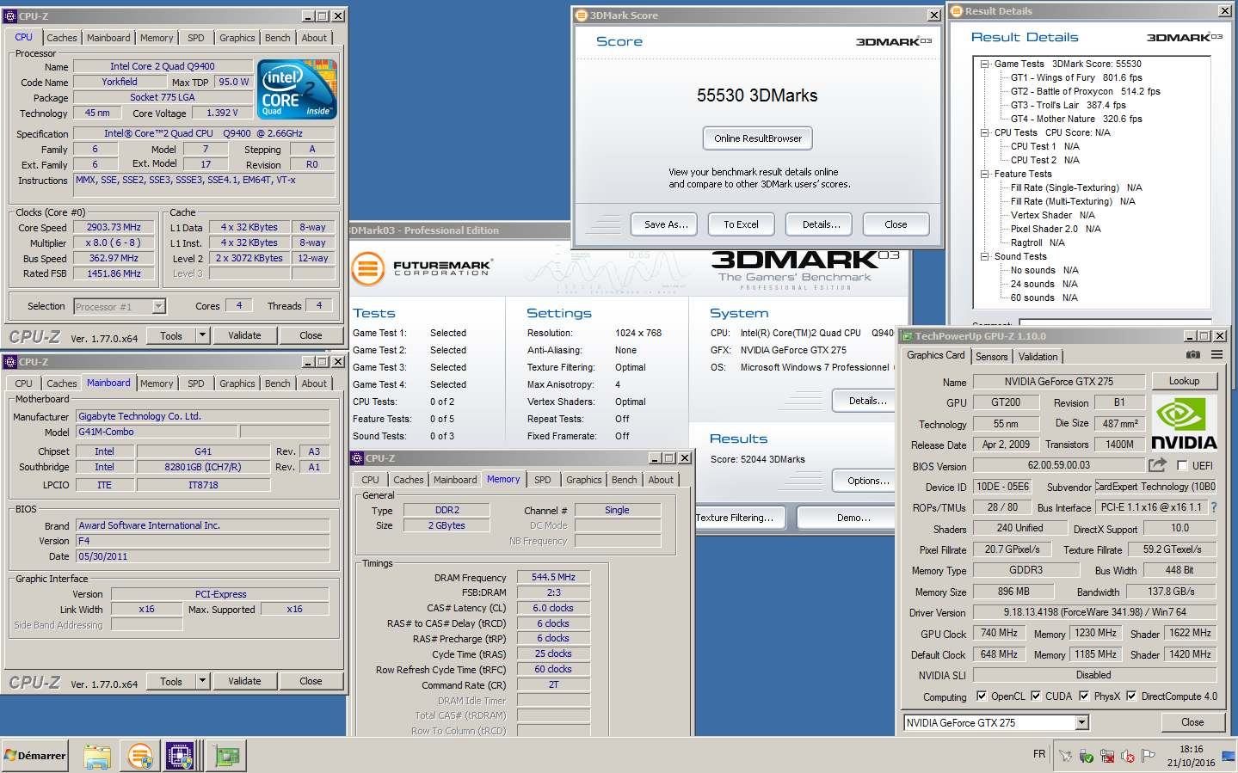The image size is (1238, 773).
Task: Click the FR language indicator in taskbar
Action: click(x=1039, y=754)
